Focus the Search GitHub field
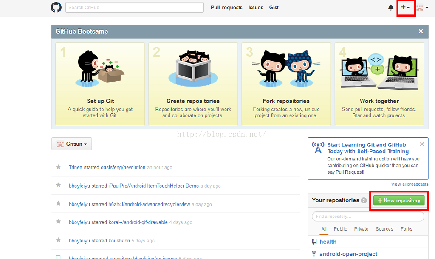Viewport: 435px width, 259px height. (x=135, y=8)
